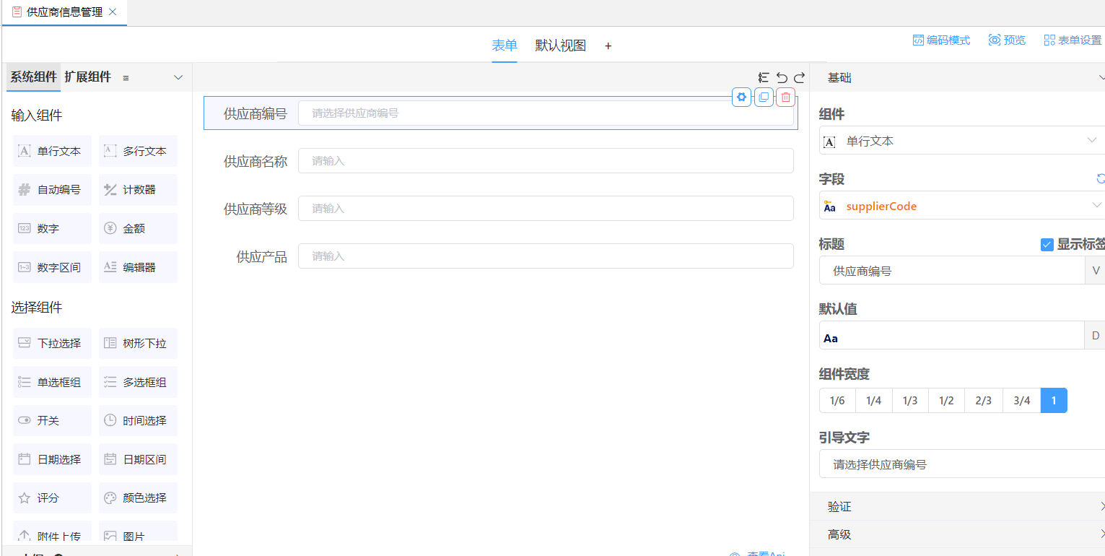Open 表单设置 form settings
This screenshot has height=556, width=1105.
coord(1073,40)
